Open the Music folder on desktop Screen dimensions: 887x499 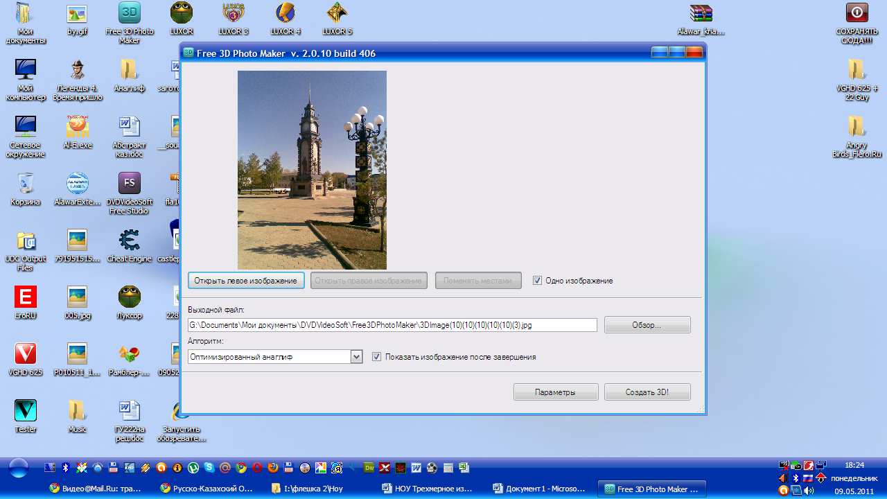click(x=77, y=417)
